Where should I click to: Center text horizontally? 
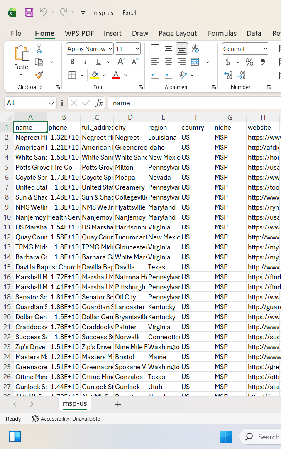pyautogui.click(x=169, y=62)
